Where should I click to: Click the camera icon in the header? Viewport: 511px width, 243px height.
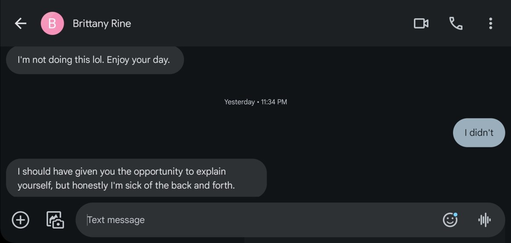421,23
